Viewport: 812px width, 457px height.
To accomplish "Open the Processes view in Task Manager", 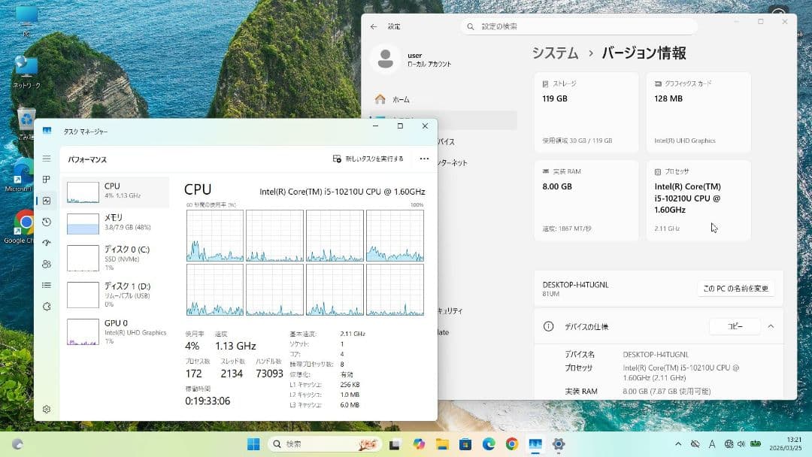I will 46,179.
